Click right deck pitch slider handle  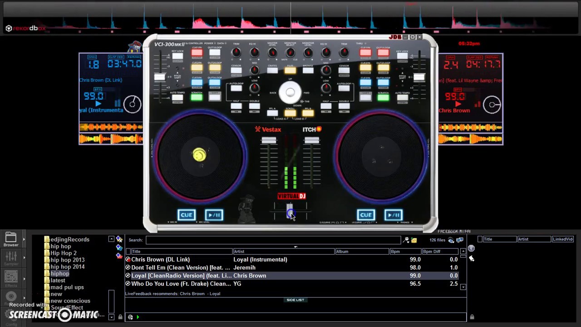419,77
